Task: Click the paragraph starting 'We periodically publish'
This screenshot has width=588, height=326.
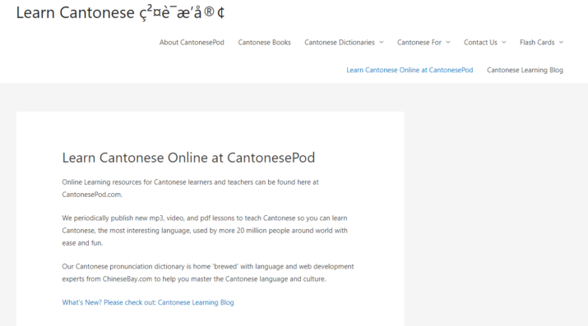Action: (x=205, y=231)
